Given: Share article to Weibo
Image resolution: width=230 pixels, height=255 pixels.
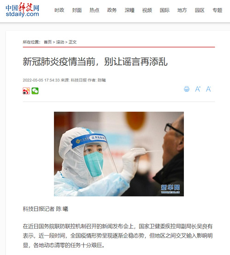Looking at the screenshot, I should [26, 91].
